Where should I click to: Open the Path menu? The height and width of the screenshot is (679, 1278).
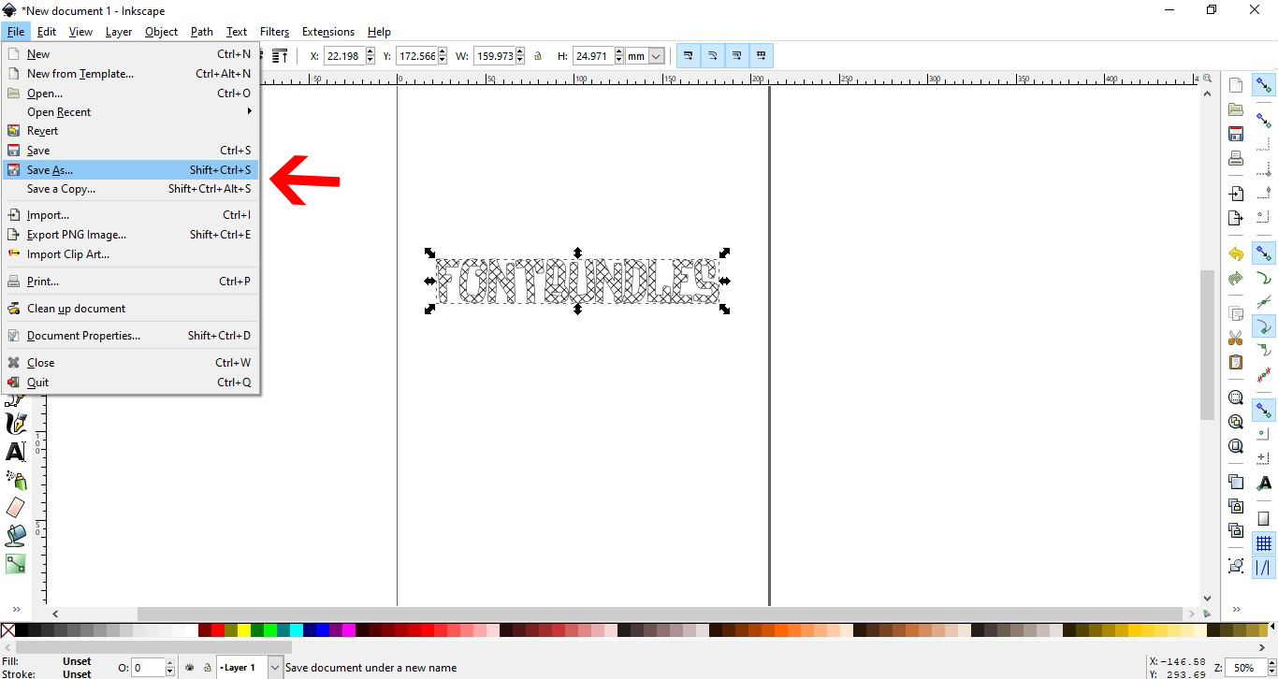click(x=202, y=32)
